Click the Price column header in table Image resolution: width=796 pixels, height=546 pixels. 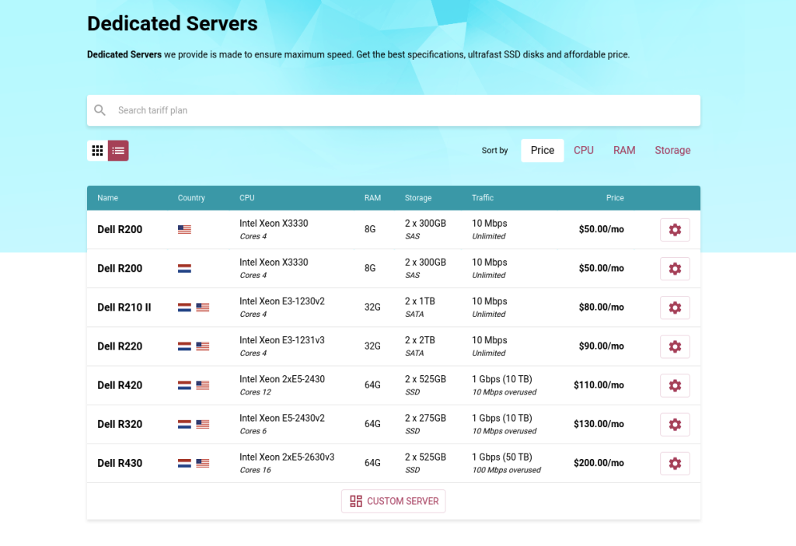click(615, 198)
